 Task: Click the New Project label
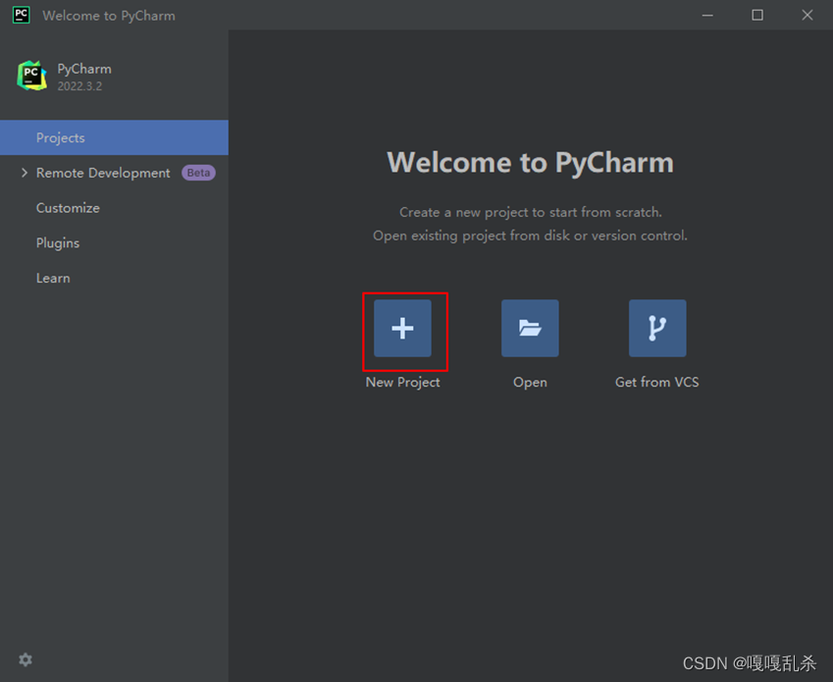(x=402, y=383)
